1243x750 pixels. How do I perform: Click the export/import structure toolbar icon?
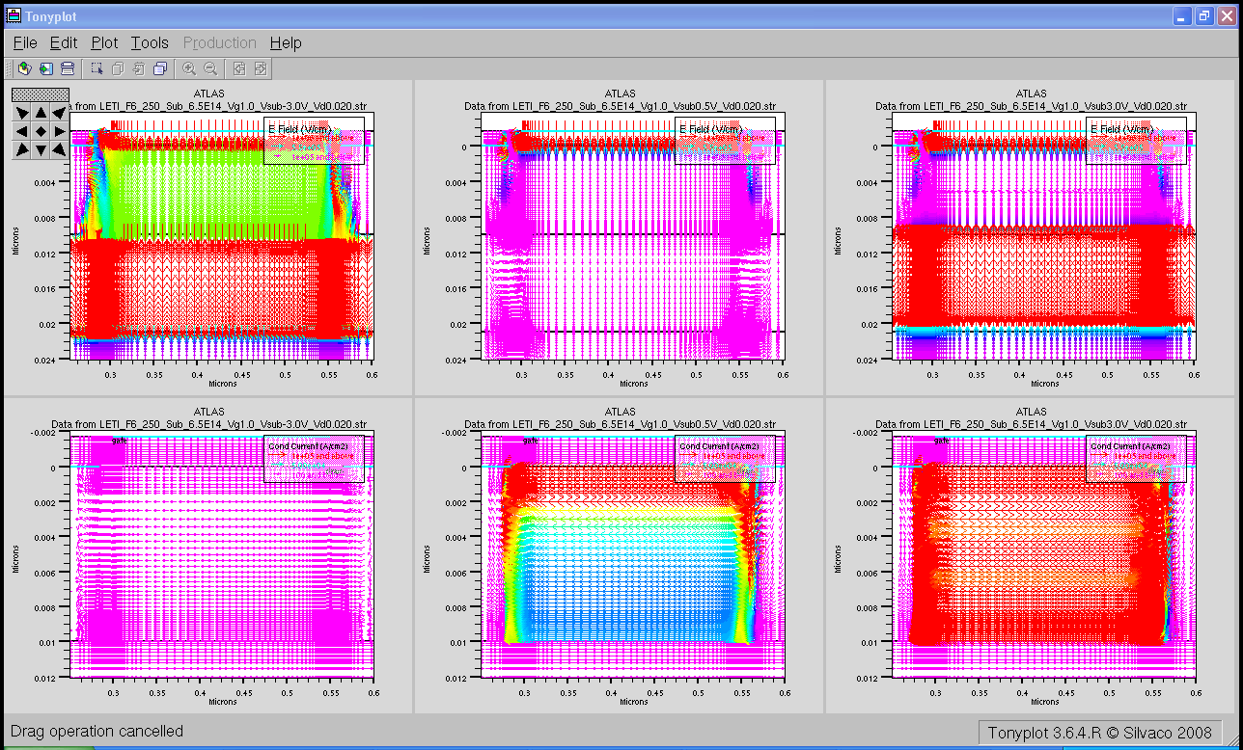[45, 68]
